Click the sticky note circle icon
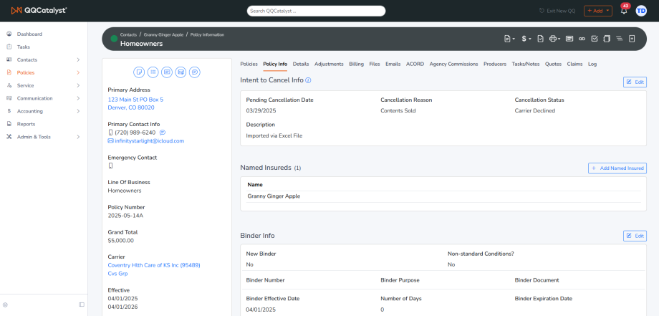This screenshot has width=659, height=316. point(139,72)
